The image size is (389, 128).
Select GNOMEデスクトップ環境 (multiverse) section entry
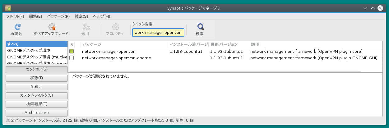pyautogui.click(x=37, y=57)
